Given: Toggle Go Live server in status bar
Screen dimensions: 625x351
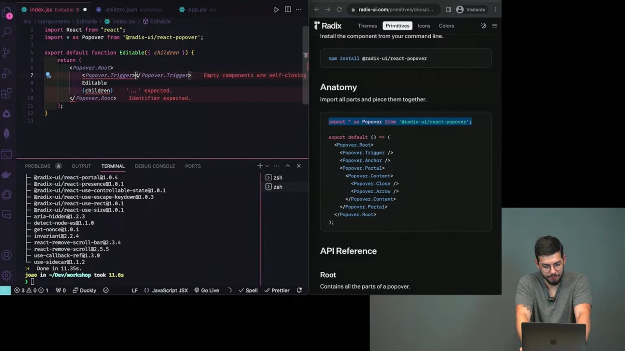Looking at the screenshot, I should pyautogui.click(x=207, y=291).
